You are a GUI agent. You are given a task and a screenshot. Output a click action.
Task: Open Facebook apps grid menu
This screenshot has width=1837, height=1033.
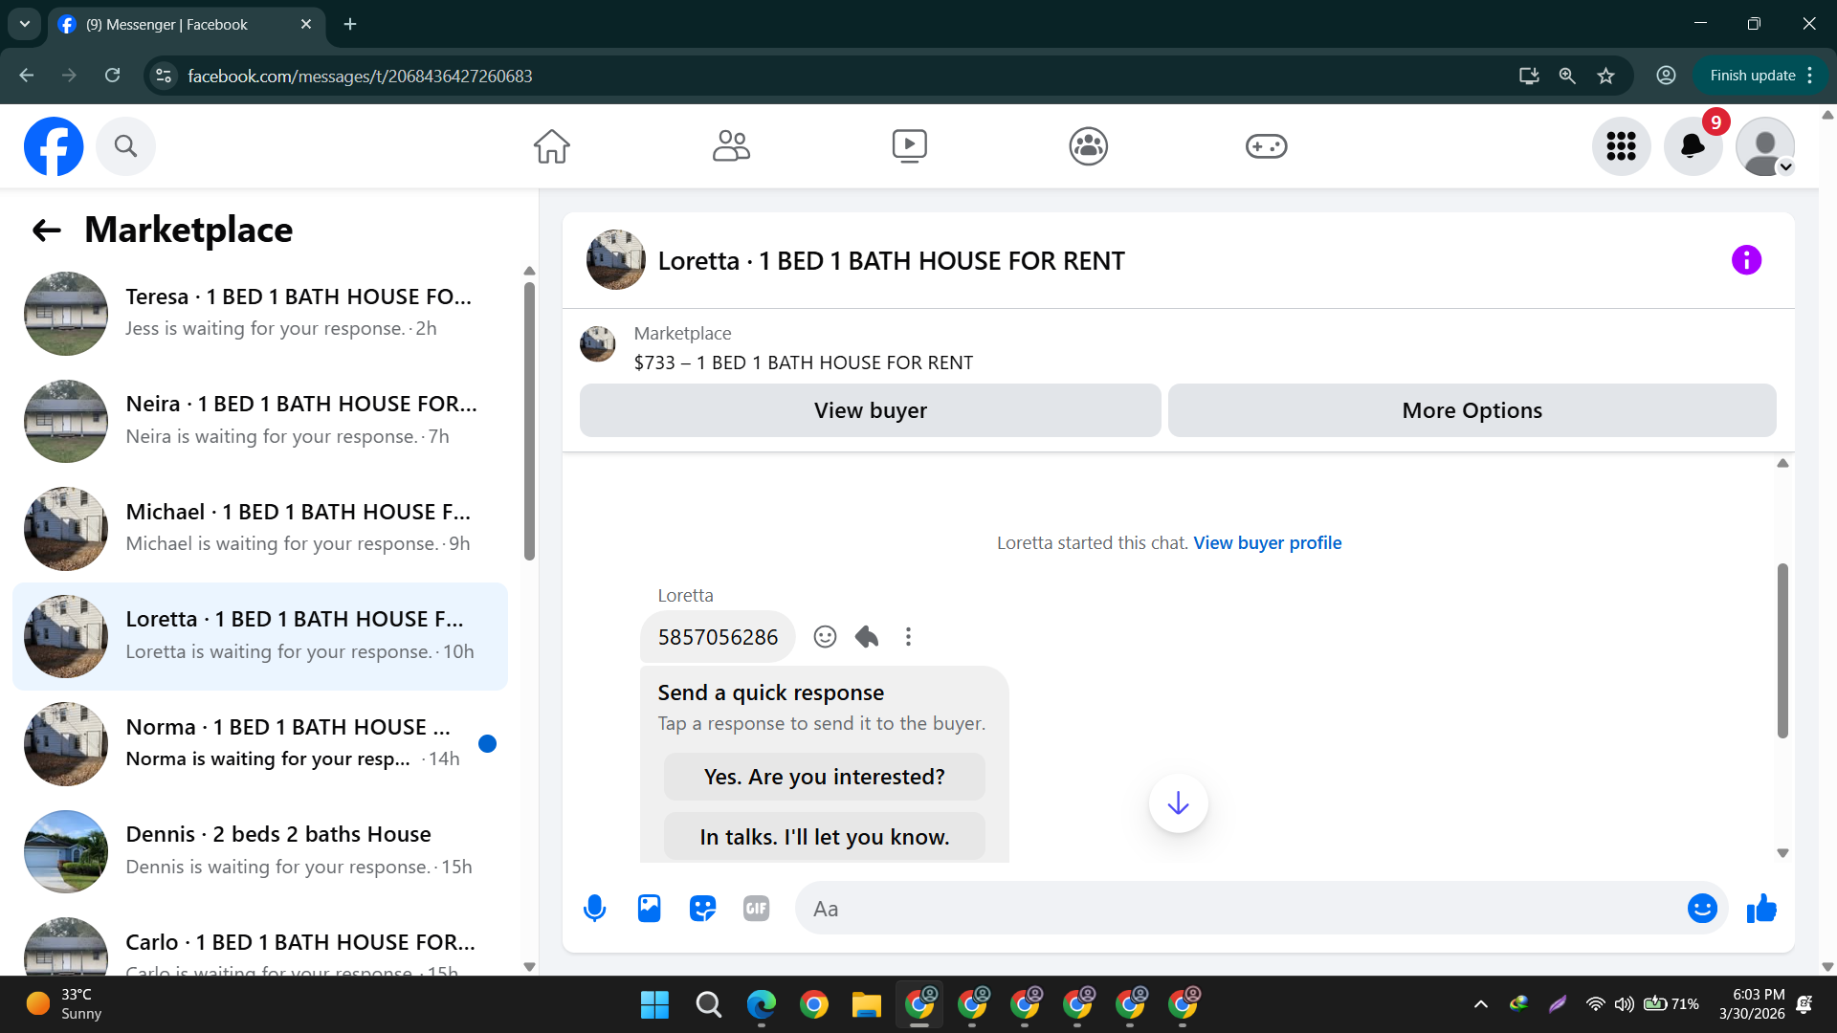coord(1621,146)
